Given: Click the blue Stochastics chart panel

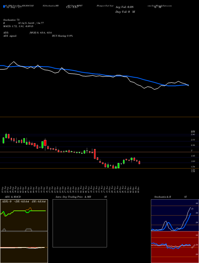Looking at the screenshot, I should pyautogui.click(x=175, y=215).
